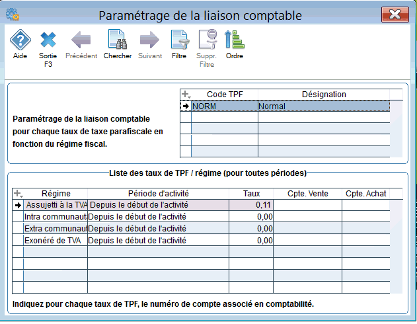Click the 0,11 rate cell
417x324 pixels.
(251, 205)
